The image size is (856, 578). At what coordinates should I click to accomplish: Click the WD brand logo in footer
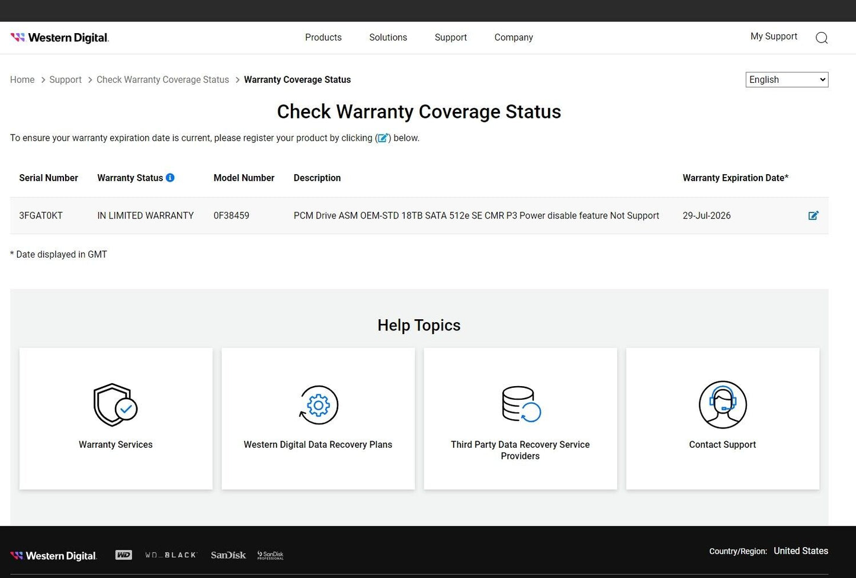124,555
